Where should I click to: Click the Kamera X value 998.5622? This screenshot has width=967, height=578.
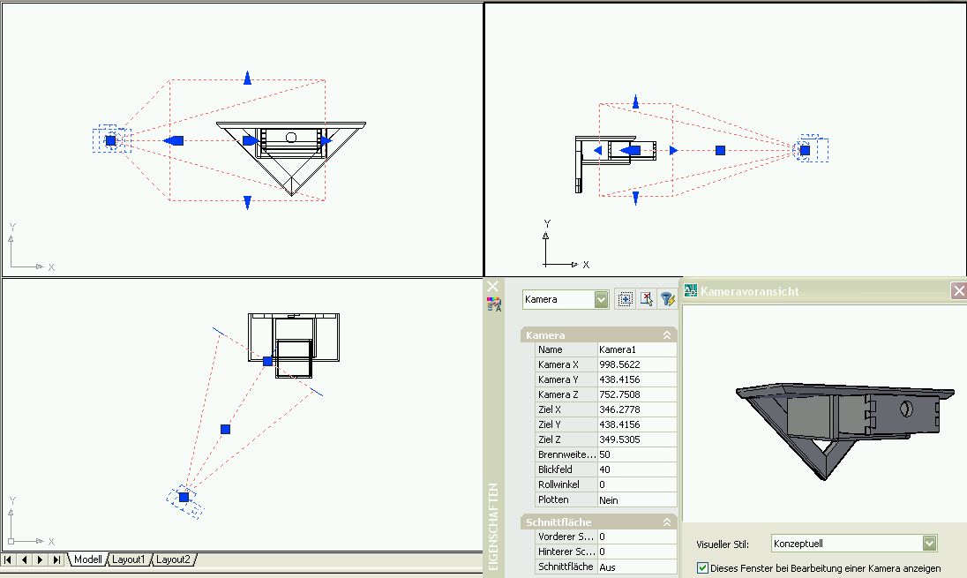point(637,364)
